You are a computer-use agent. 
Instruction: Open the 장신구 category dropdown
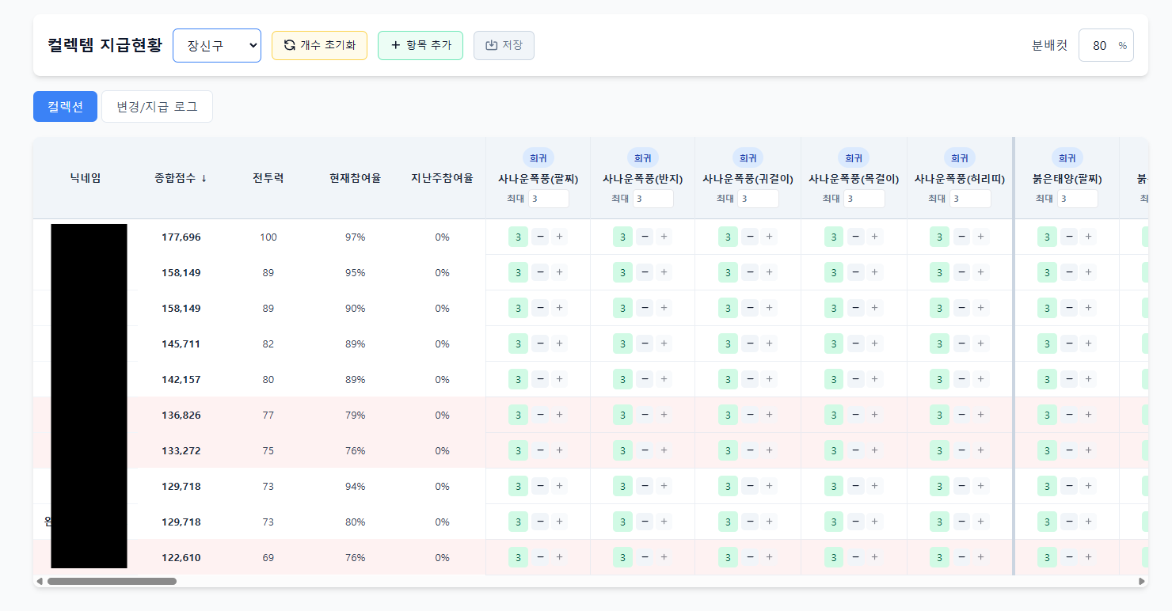coord(217,45)
